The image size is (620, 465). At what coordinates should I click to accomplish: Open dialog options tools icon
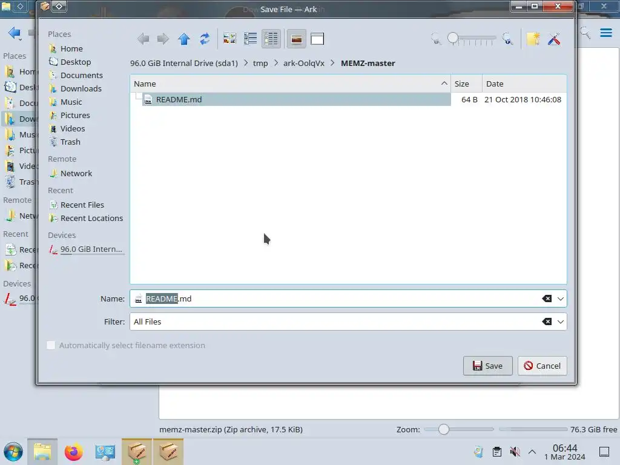(555, 39)
